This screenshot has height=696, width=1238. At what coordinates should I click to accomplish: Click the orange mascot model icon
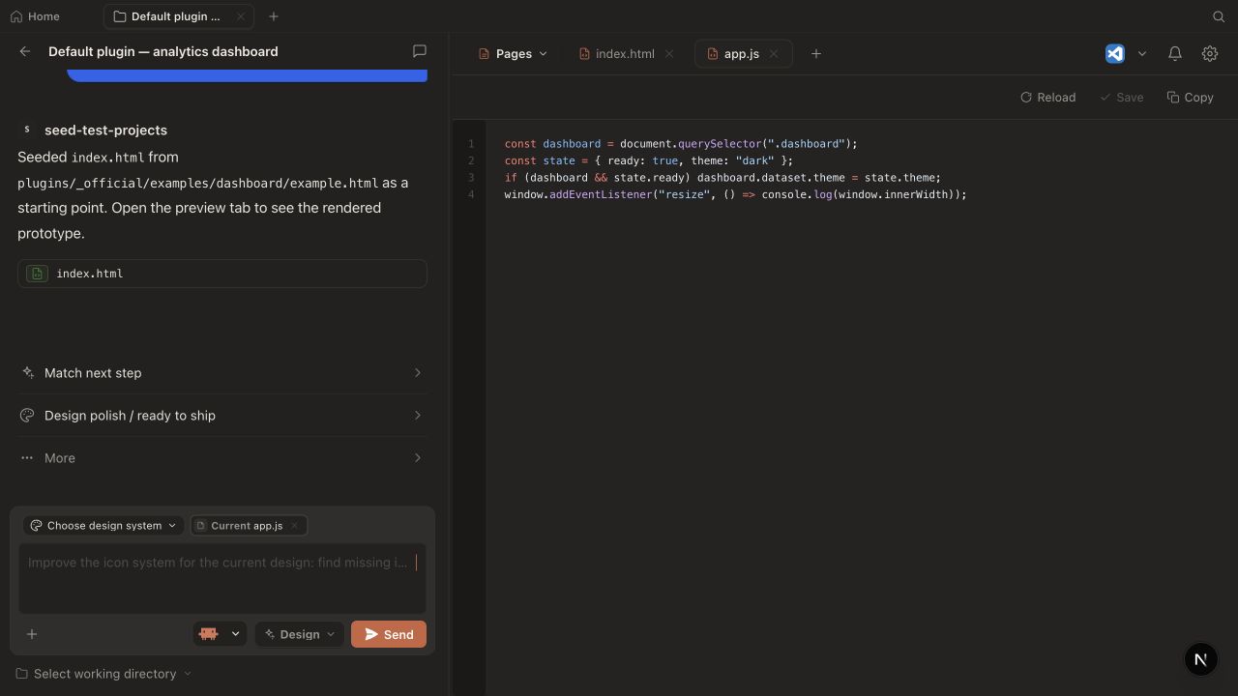pos(208,634)
